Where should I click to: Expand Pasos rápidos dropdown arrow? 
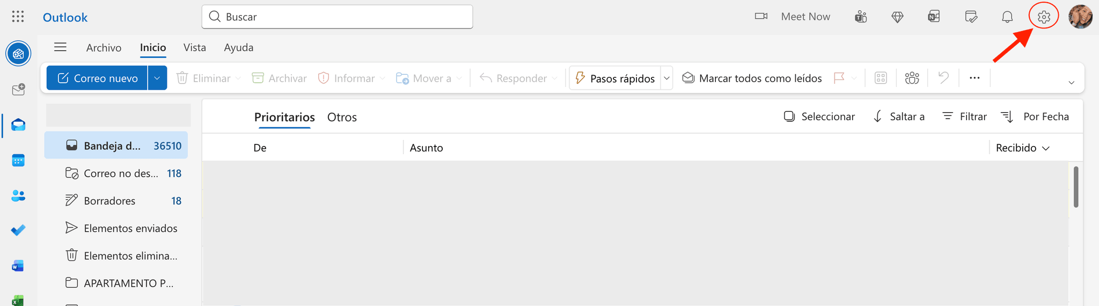coord(666,78)
